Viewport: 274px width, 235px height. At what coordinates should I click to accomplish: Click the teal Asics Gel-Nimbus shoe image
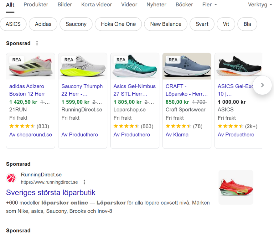(135, 66)
